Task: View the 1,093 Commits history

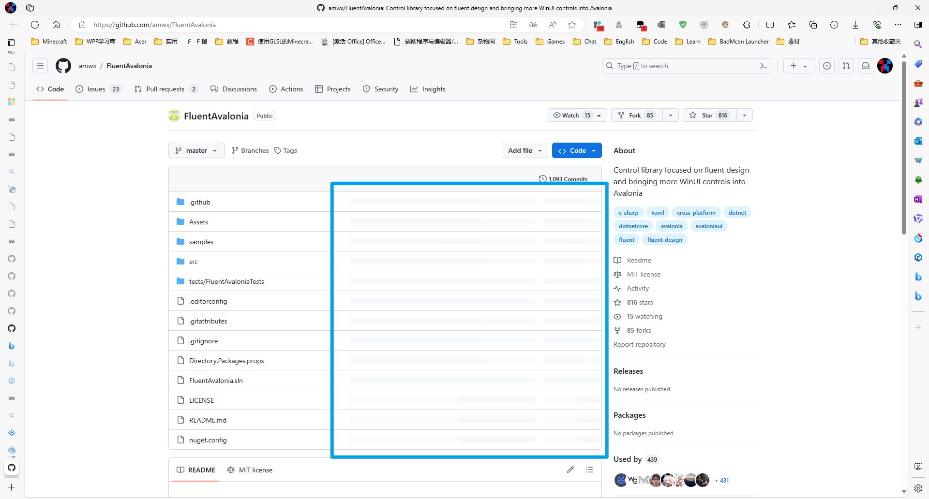Action: pyautogui.click(x=563, y=179)
